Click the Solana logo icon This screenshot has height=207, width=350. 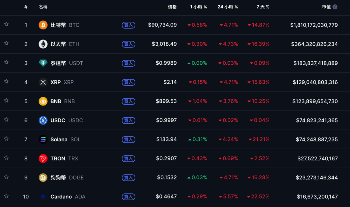pos(43,139)
